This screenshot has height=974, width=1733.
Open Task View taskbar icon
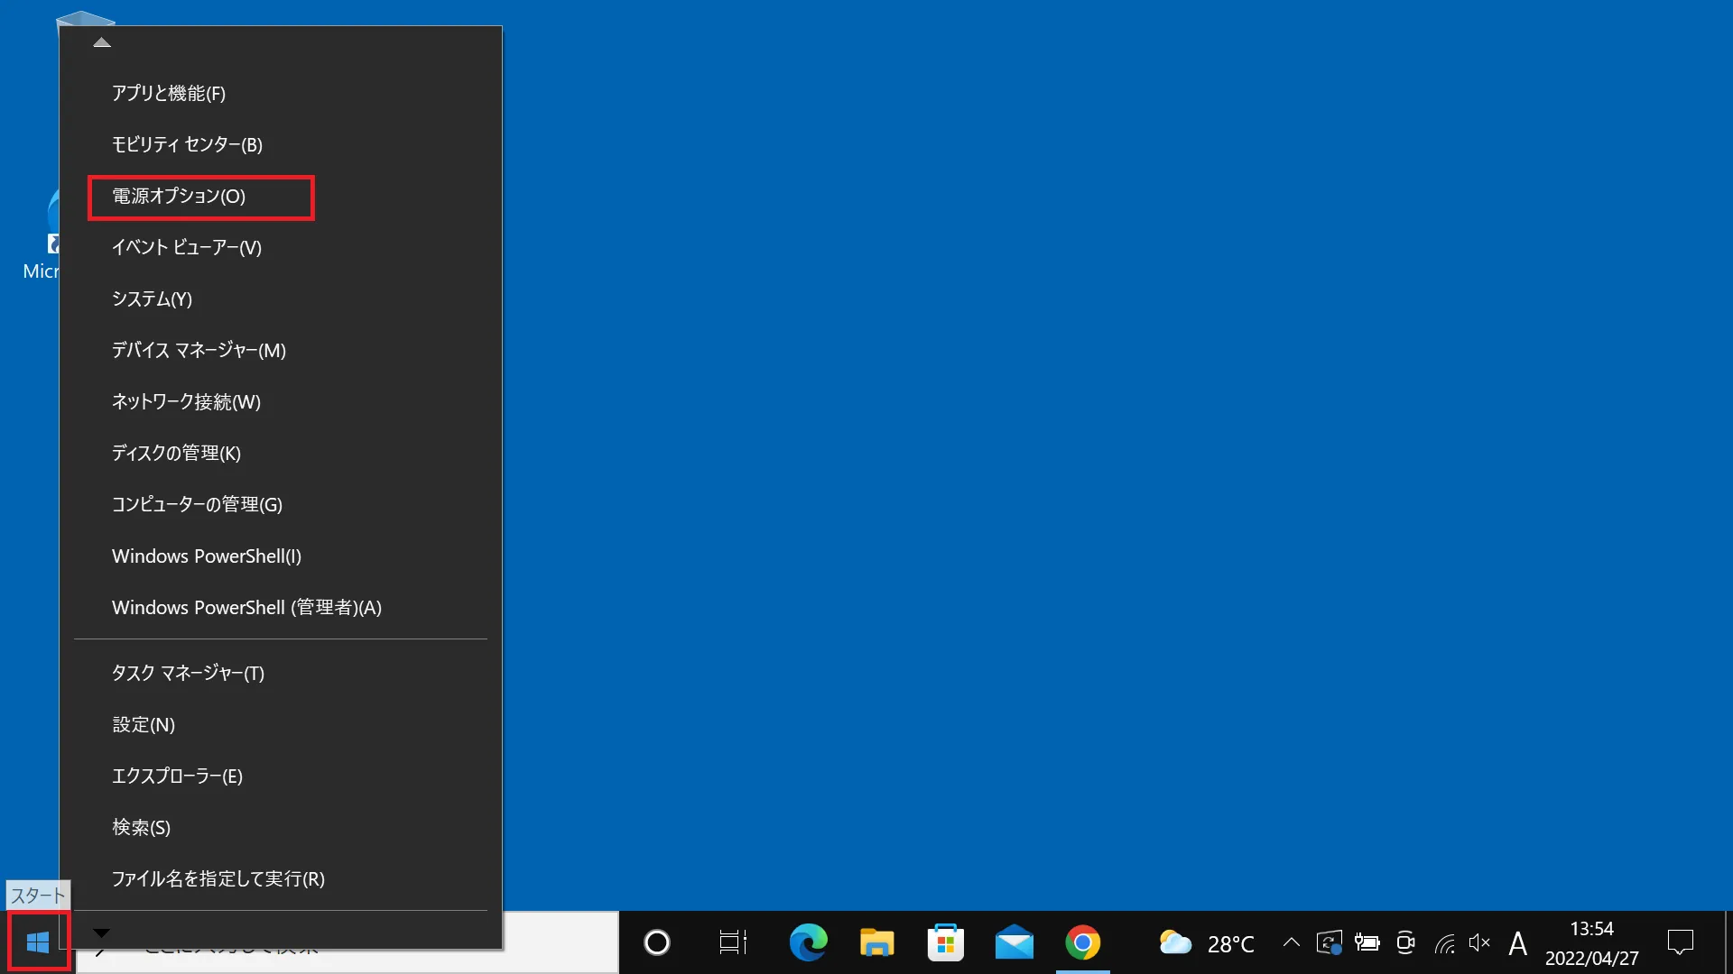pos(732,942)
